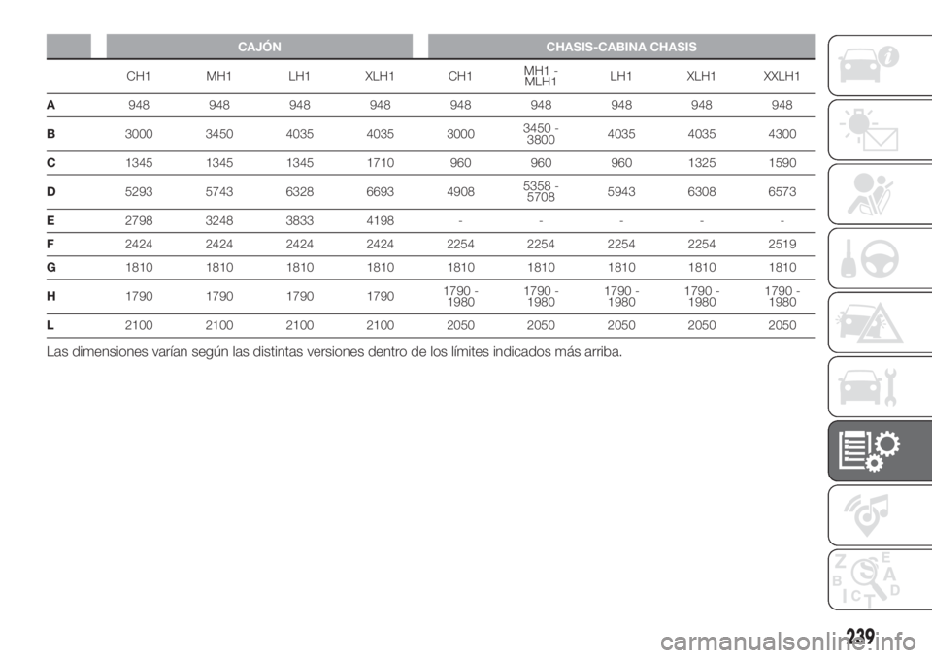Click row label H

[51, 296]
